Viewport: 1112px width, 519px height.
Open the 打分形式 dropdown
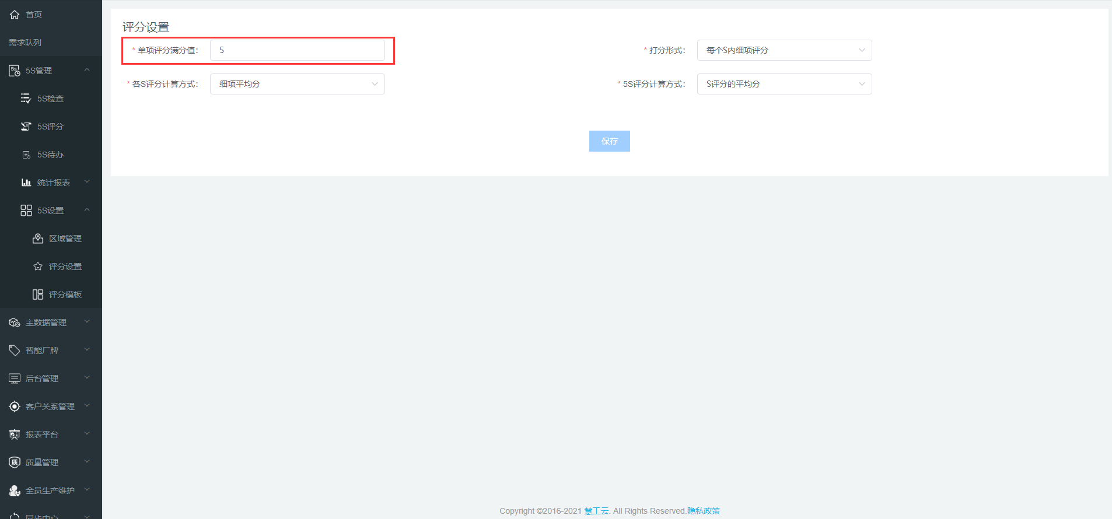[784, 50]
